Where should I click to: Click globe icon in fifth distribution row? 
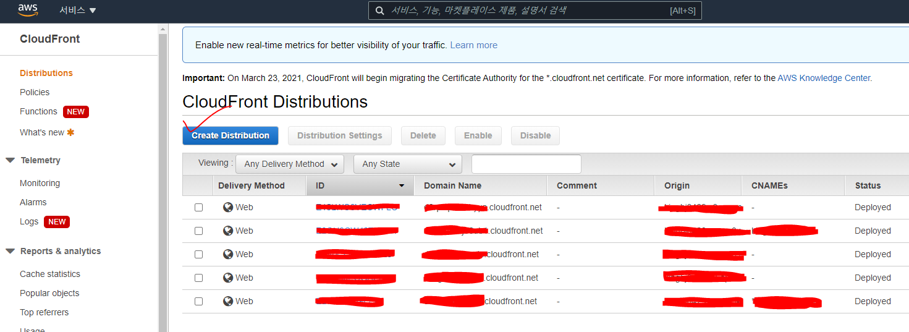228,301
